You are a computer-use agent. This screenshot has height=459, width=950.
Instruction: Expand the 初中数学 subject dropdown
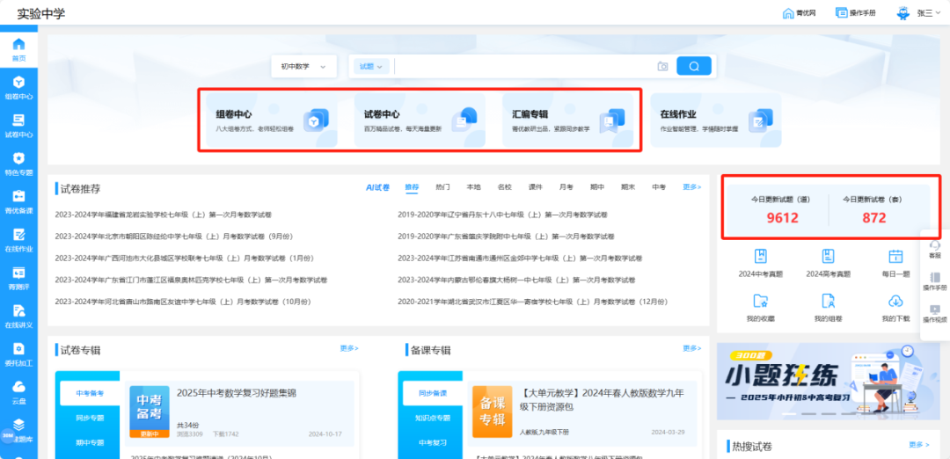[x=303, y=67]
